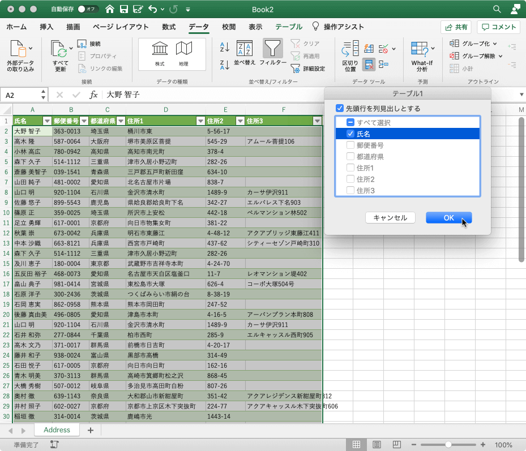Open the custom Sort dialog icon
The height and width of the screenshot is (451, 526).
[x=245, y=49]
